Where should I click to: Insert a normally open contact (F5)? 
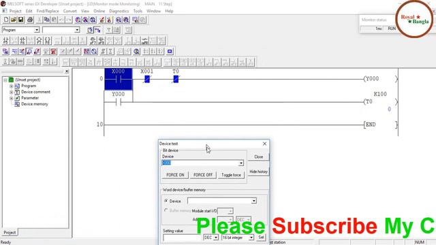click(x=5, y=41)
